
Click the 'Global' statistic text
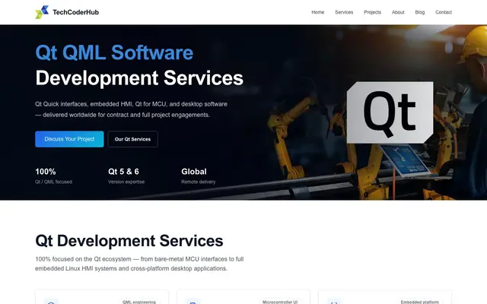point(194,172)
